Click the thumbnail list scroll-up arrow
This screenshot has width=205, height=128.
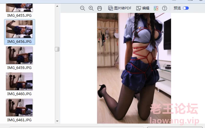point(57,6)
